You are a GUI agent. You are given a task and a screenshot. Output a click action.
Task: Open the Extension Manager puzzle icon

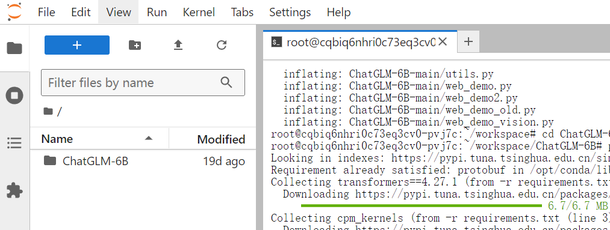click(x=15, y=190)
